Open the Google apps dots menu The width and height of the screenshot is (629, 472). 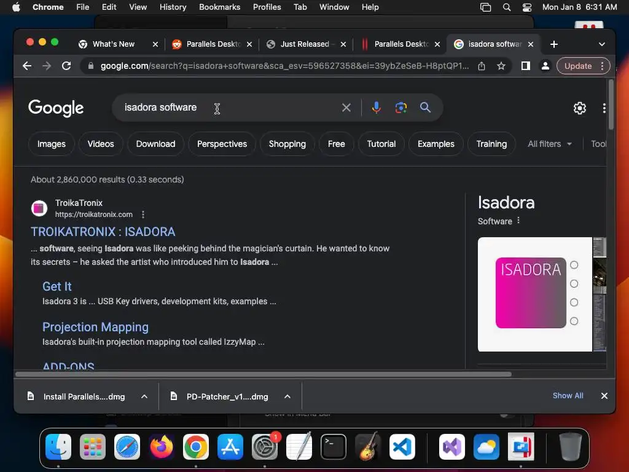click(x=604, y=108)
